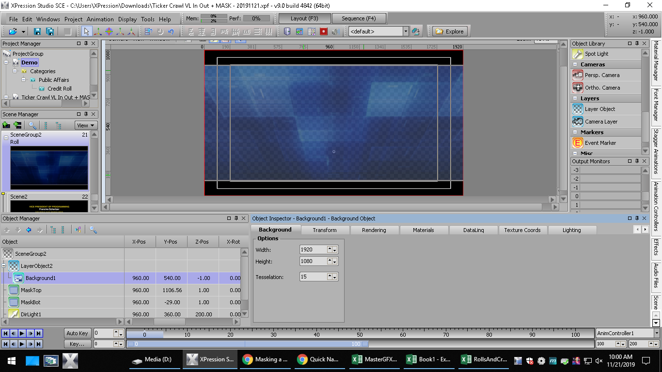Click the red record icon in toolbar
The width and height of the screenshot is (662, 372).
[x=323, y=31]
